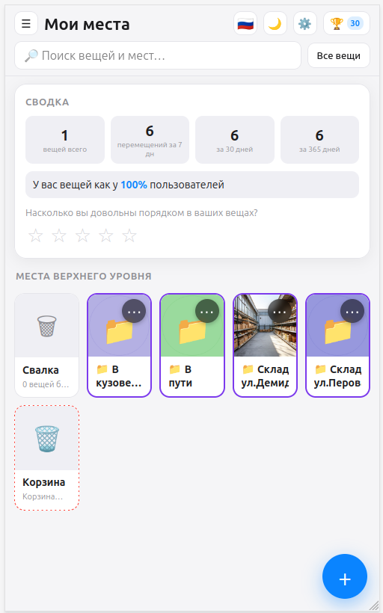Open the warehouse photo thumbnail
The height and width of the screenshot is (613, 383).
coord(265,326)
